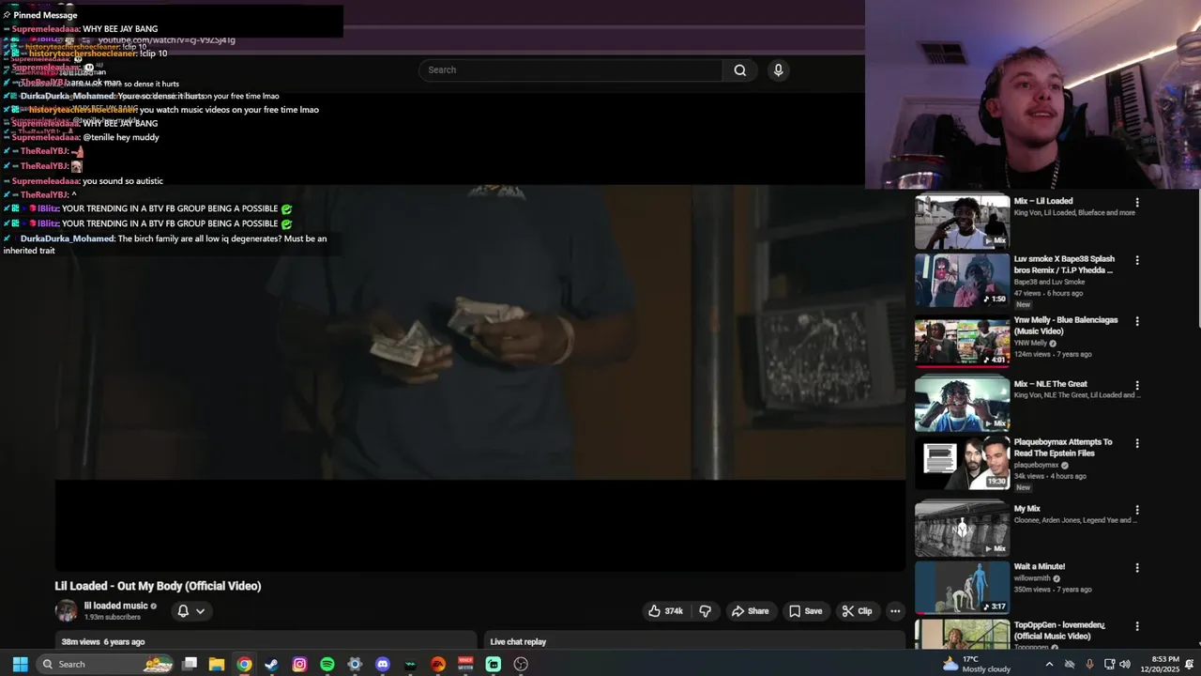
Task: Click 'Live chat replay' header
Action: [x=518, y=642]
